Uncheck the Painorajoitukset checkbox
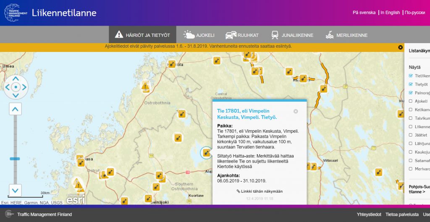The image size is (430, 222). 411,93
